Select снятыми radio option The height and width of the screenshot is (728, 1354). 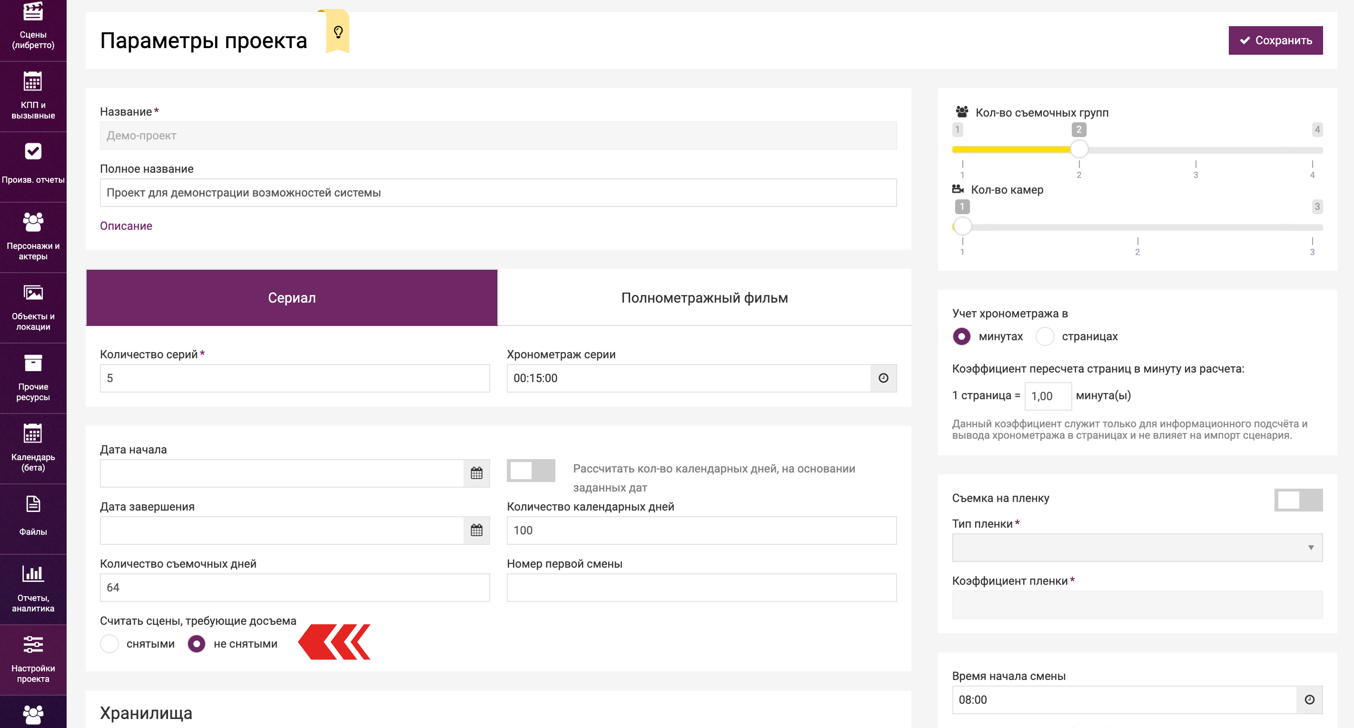coord(109,644)
